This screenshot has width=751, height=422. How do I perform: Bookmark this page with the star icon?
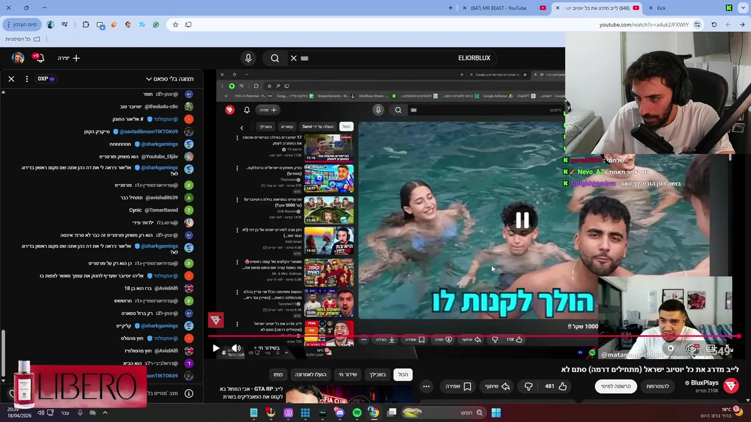tap(175, 25)
